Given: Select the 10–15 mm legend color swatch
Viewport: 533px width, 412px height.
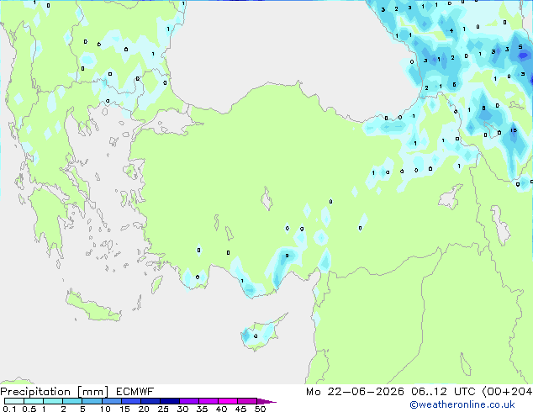Looking at the screenshot, I should tap(112, 401).
